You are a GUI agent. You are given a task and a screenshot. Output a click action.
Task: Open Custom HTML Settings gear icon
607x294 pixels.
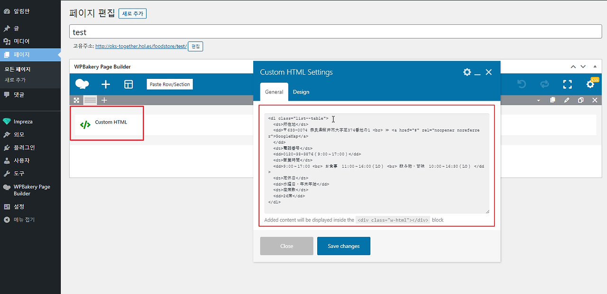click(467, 72)
